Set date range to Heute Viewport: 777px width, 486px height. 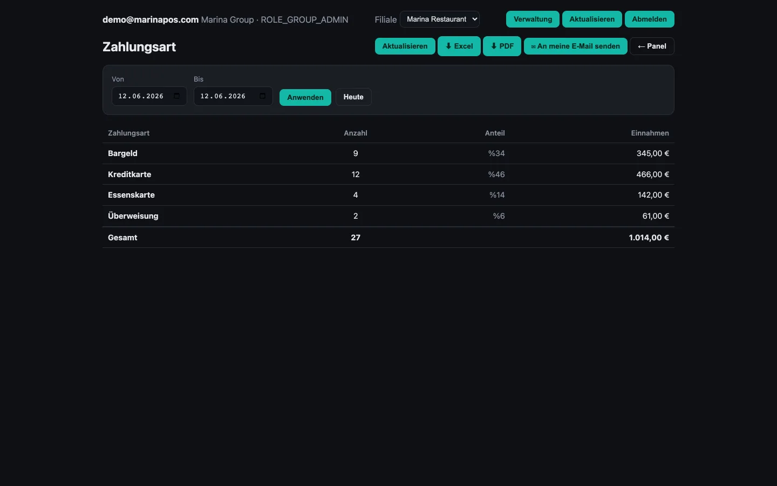click(353, 97)
